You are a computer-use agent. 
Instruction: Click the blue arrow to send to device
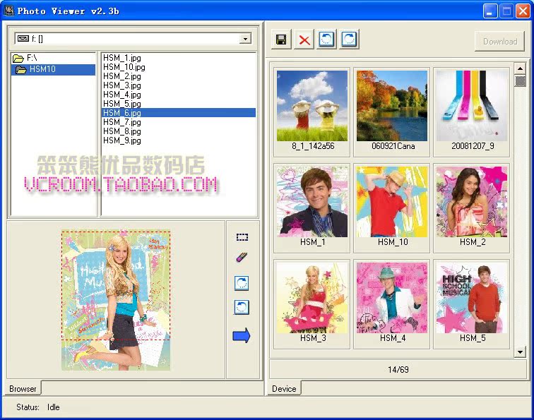pos(242,335)
